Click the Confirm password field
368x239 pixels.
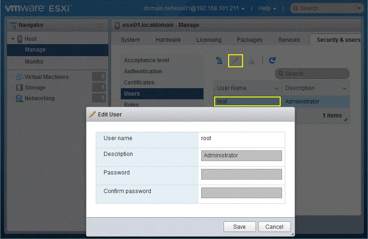coord(241,193)
